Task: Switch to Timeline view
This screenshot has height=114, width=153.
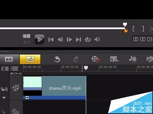Action: 30,59
